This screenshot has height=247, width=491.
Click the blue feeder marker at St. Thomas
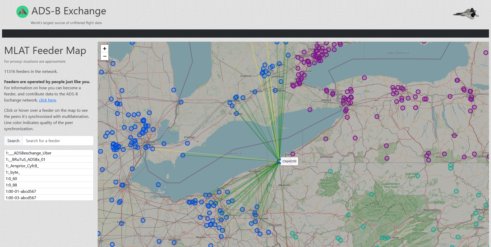tap(237, 113)
